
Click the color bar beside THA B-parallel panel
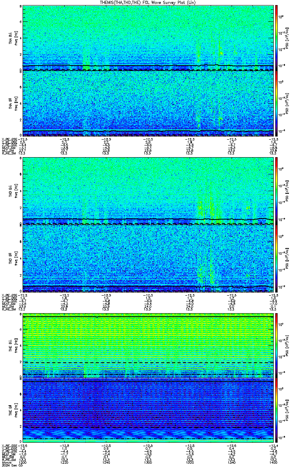(x=277, y=103)
